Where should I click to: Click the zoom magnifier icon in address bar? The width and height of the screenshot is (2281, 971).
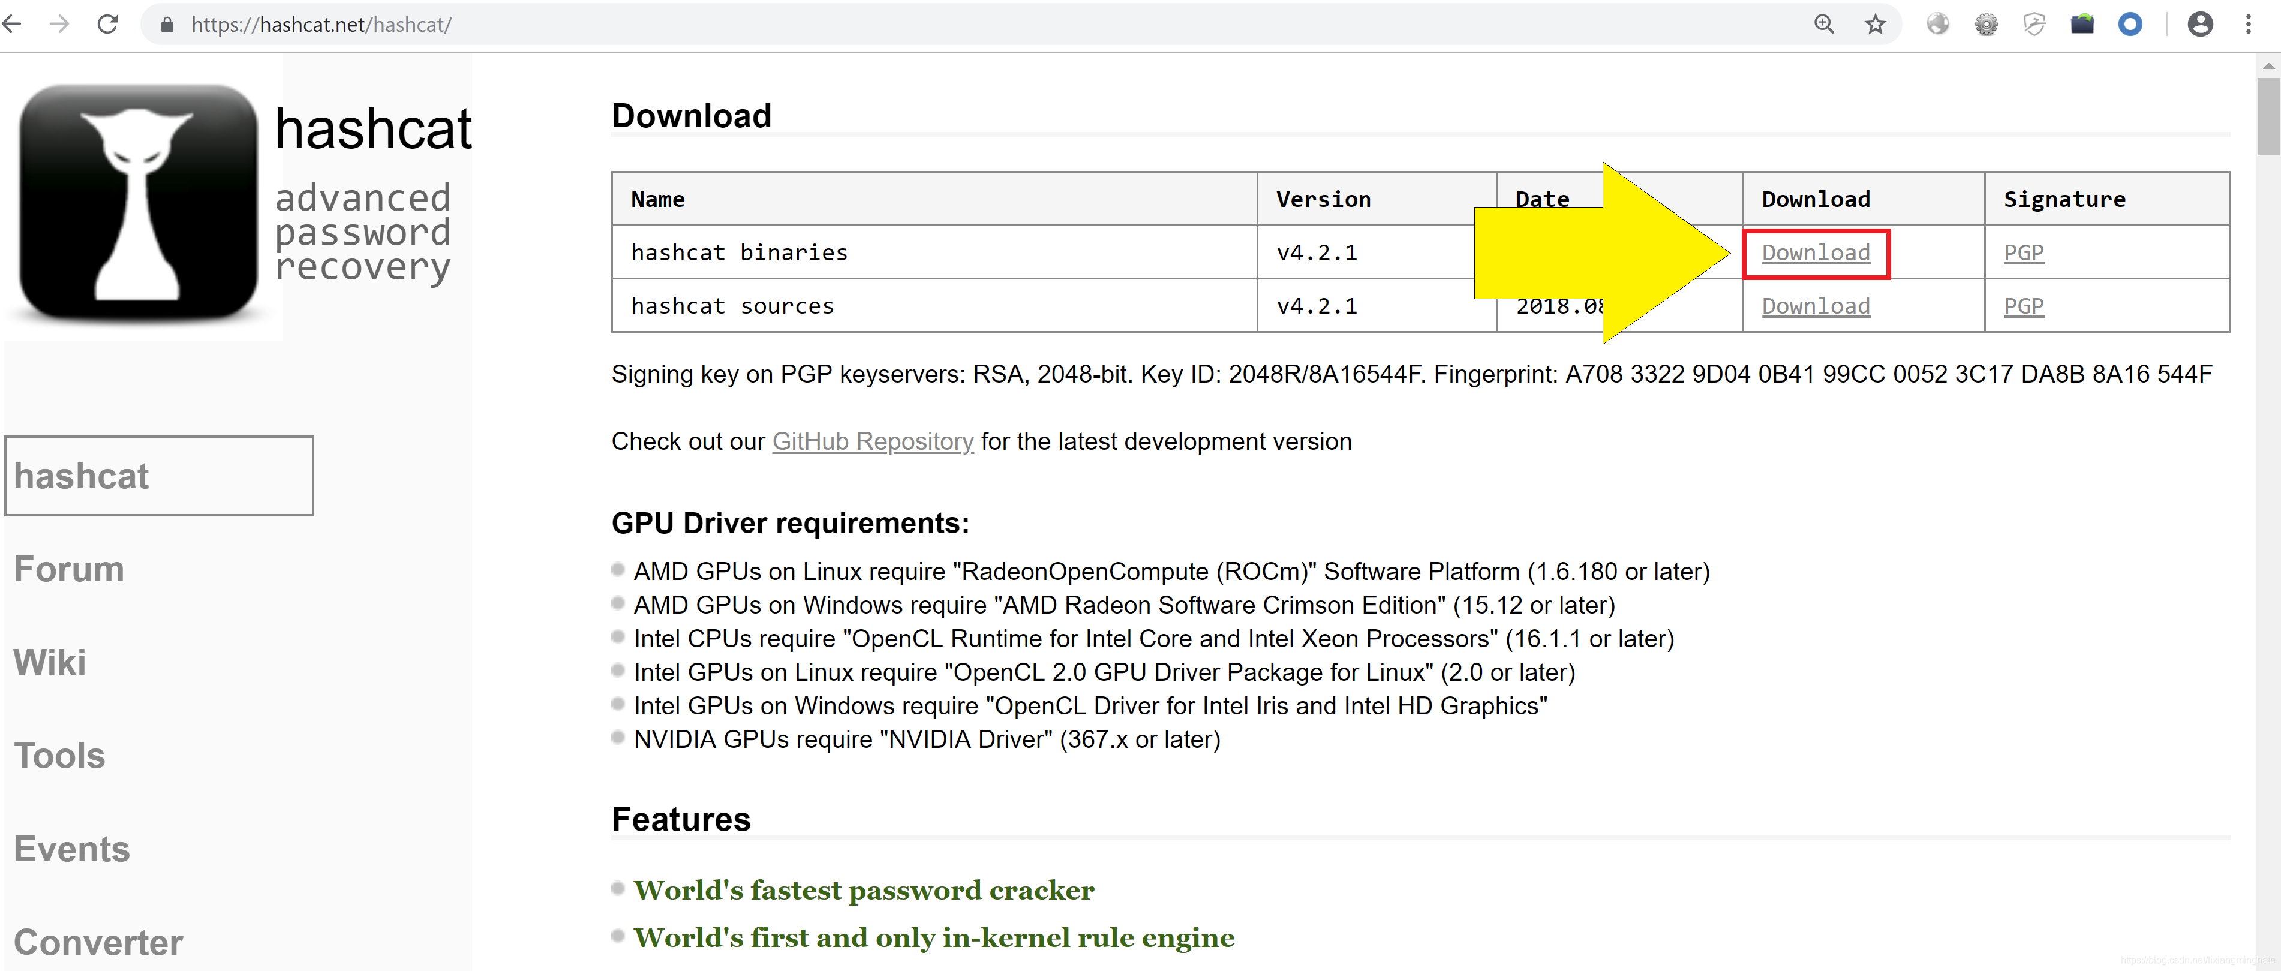click(1823, 24)
